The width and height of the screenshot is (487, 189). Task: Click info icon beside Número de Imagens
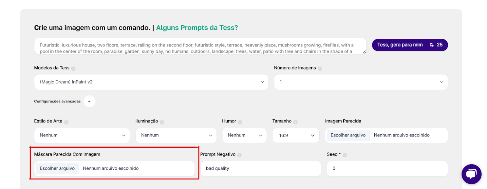point(320,69)
